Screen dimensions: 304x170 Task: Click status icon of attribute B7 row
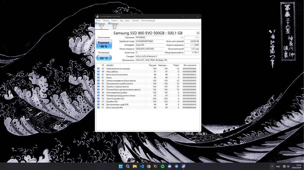coord(98,90)
